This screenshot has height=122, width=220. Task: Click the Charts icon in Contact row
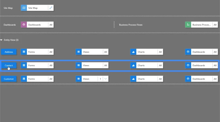pyautogui.click(x=133, y=65)
